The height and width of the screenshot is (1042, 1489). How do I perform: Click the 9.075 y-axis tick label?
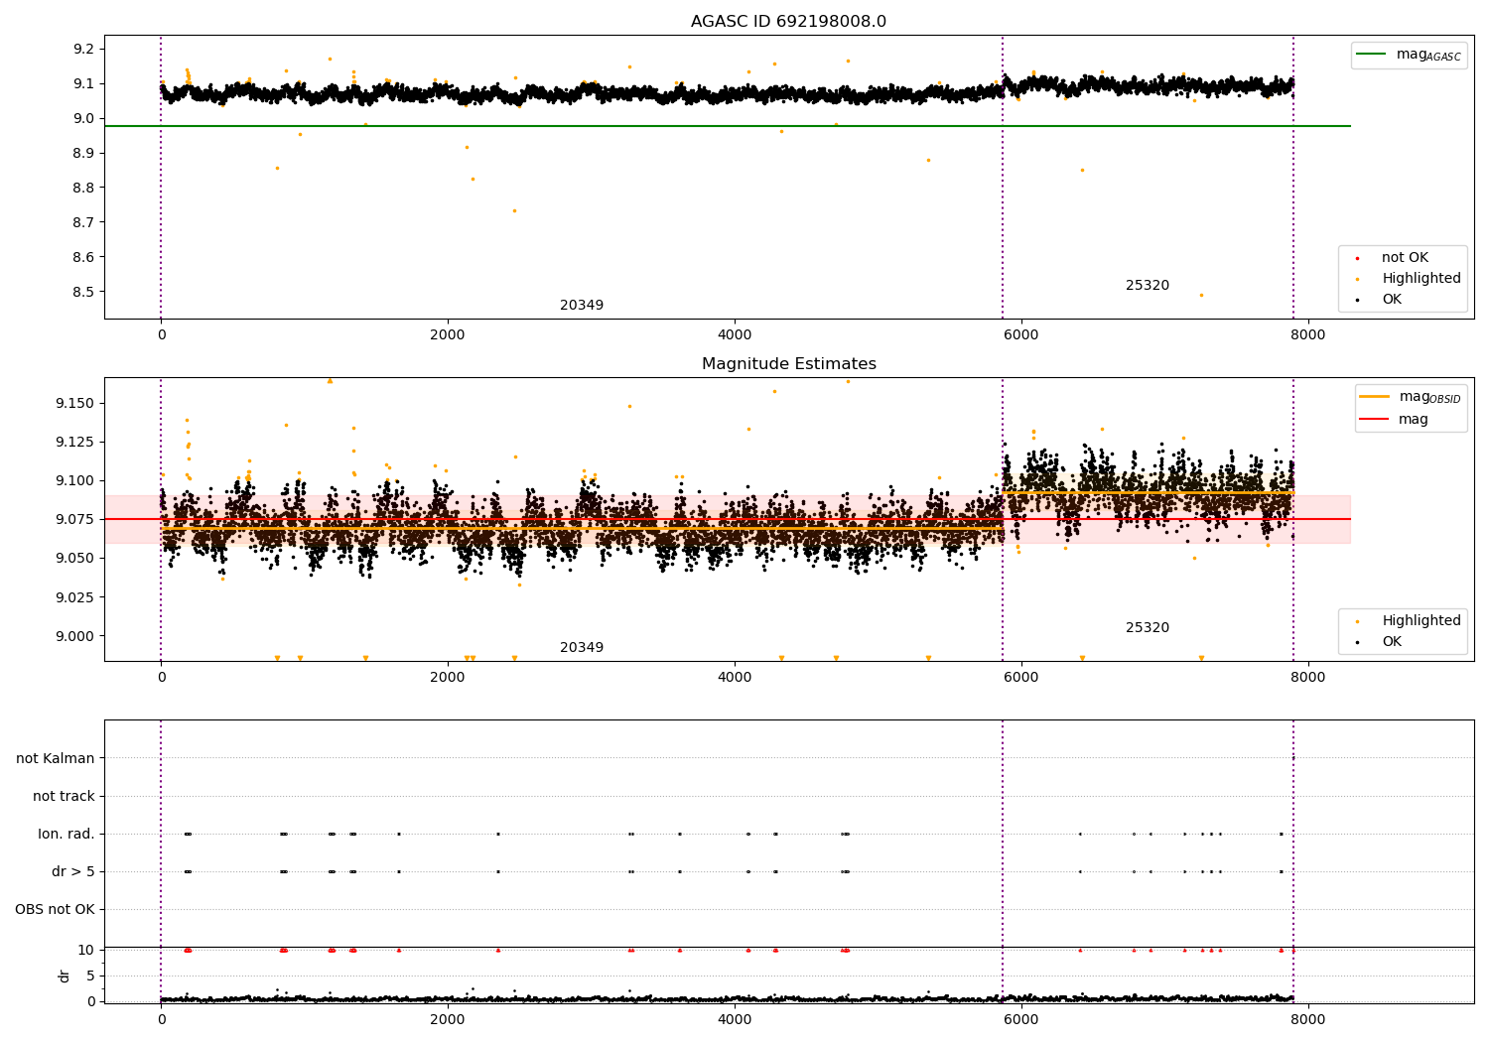[75, 520]
